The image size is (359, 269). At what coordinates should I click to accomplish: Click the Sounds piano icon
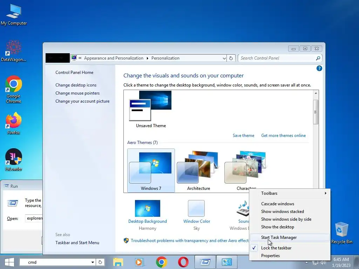pos(243,208)
